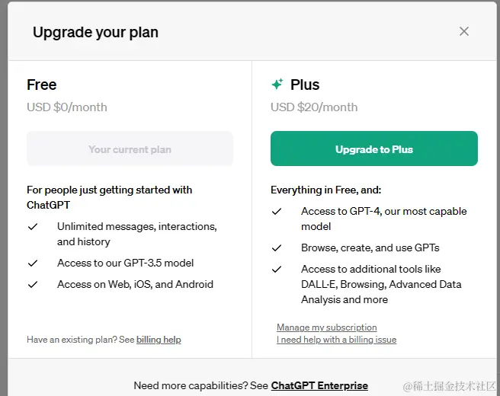Upgrade to the Plus plan

pos(374,148)
